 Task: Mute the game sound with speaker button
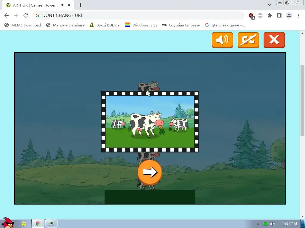click(222, 40)
